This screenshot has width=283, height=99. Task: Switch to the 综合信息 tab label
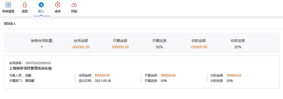[x=8, y=11]
